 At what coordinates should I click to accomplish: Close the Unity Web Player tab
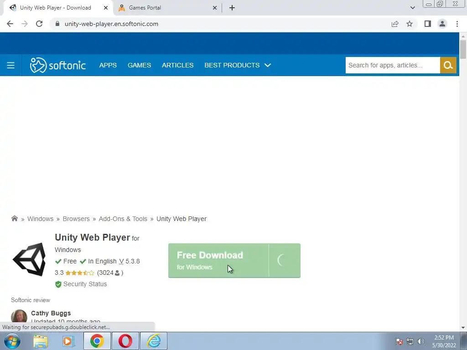[106, 8]
